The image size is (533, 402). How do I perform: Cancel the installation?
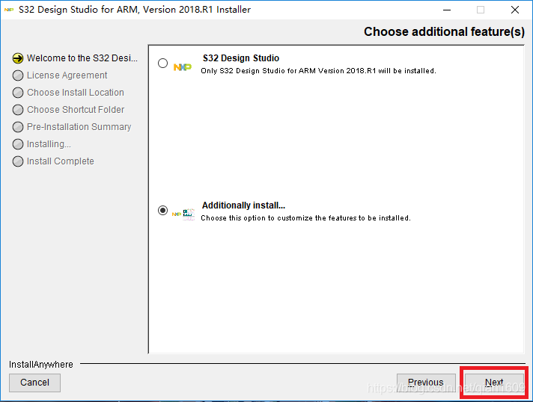click(34, 383)
